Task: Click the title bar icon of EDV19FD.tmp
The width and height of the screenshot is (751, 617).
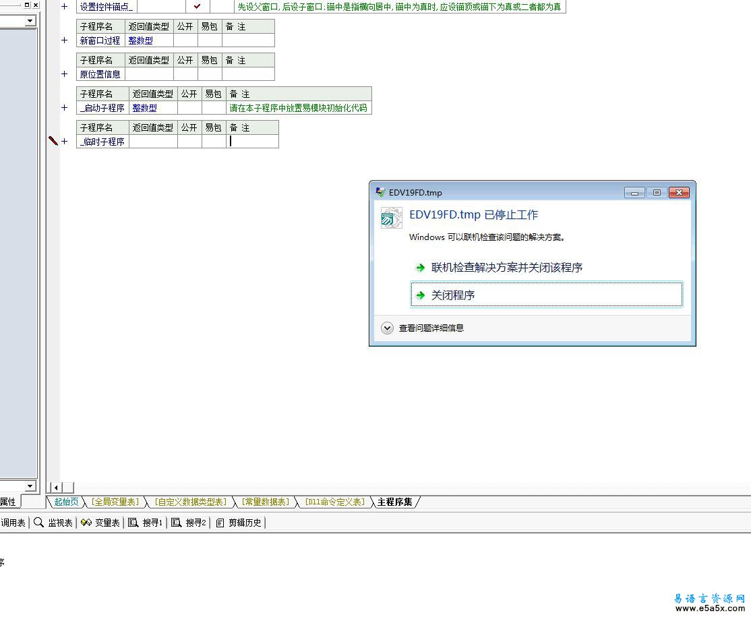Action: coord(380,192)
